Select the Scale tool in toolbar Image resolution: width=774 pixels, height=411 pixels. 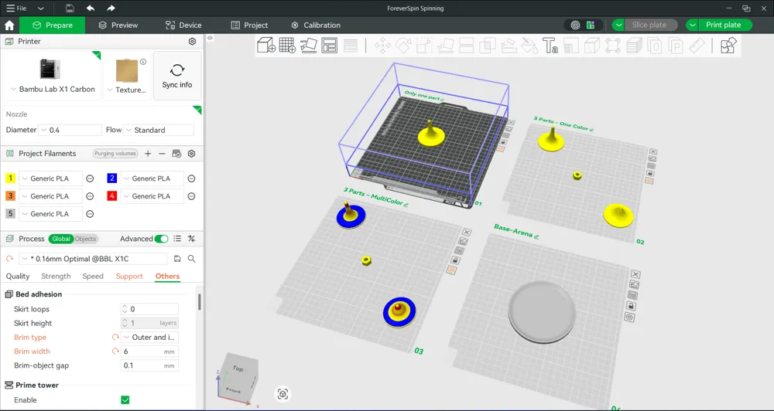coord(424,46)
